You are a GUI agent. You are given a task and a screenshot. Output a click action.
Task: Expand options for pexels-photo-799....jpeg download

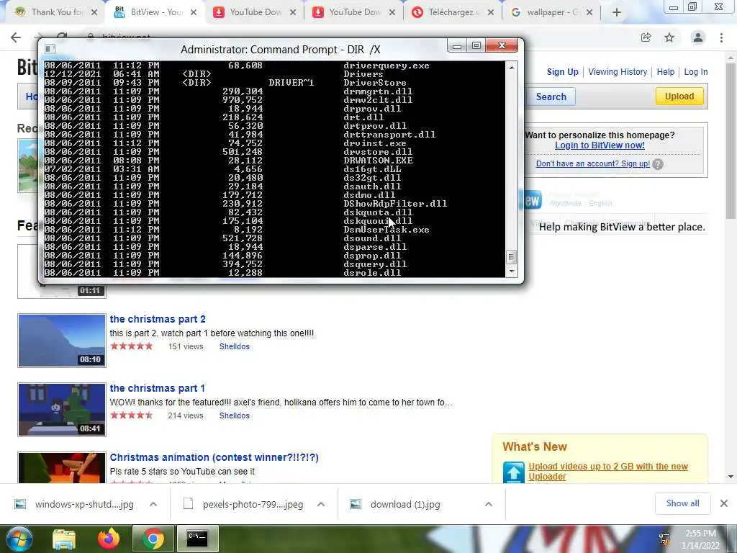tap(321, 505)
